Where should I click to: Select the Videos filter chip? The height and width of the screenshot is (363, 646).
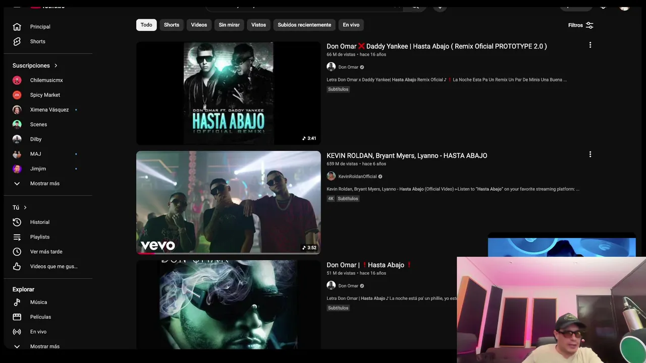click(x=199, y=25)
